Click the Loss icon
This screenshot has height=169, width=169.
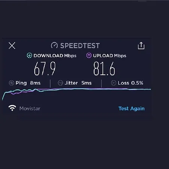pyautogui.click(x=113, y=83)
